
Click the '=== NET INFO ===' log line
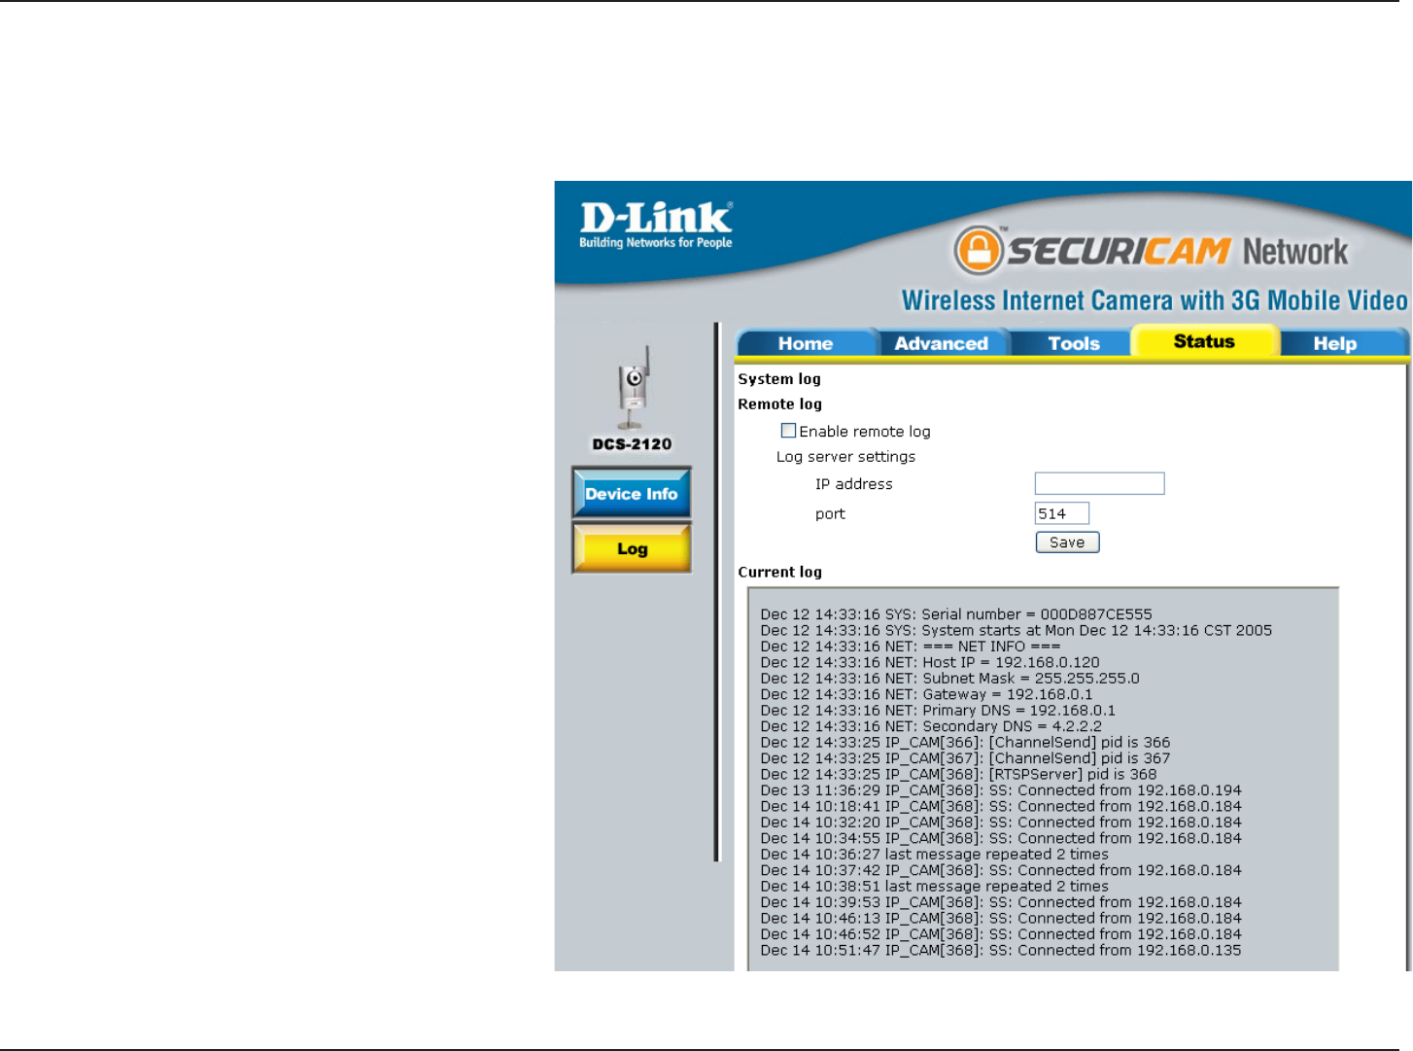click(911, 647)
